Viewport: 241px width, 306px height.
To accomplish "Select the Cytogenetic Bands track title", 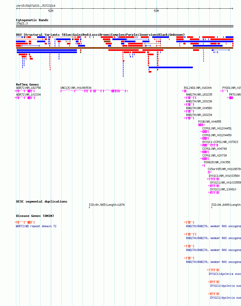I will tap(32, 20).
